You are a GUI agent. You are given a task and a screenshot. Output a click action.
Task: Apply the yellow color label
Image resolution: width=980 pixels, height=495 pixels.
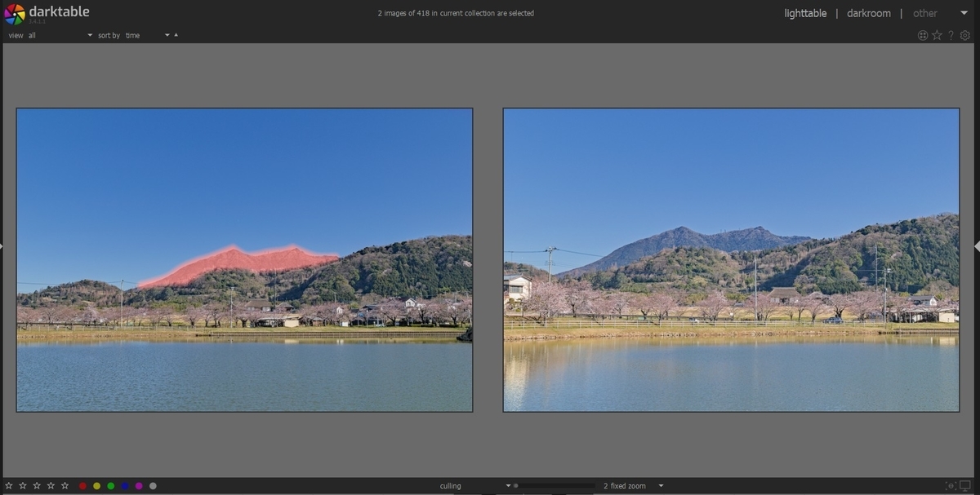coord(96,486)
